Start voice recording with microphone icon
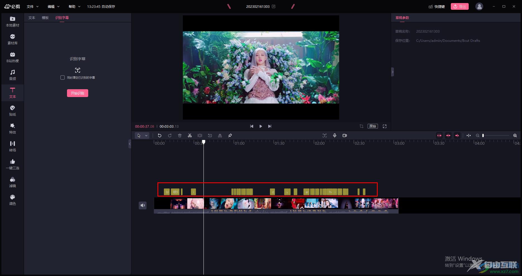 pyautogui.click(x=335, y=135)
